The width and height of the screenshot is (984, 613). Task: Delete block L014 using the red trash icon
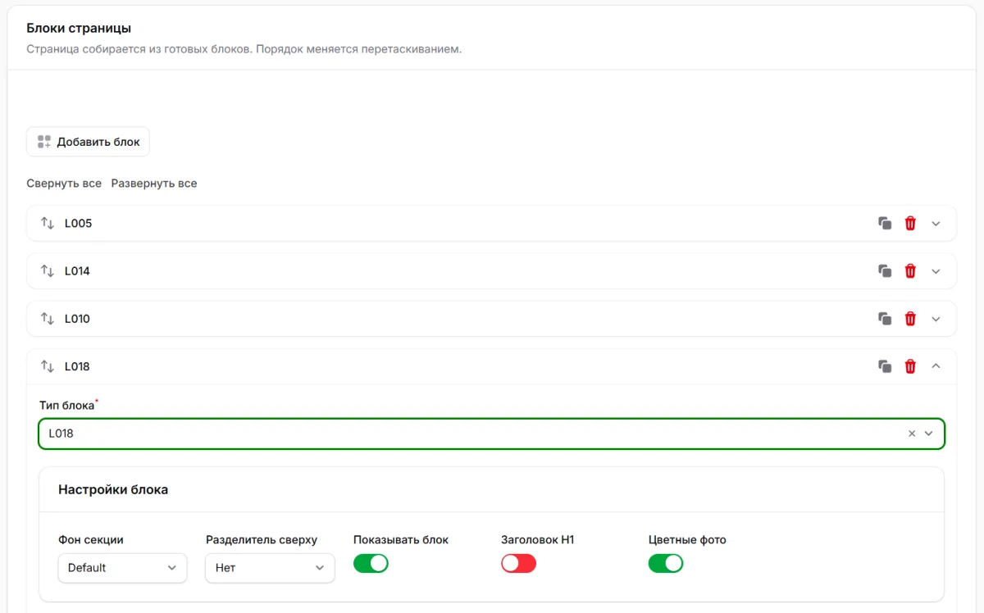910,270
